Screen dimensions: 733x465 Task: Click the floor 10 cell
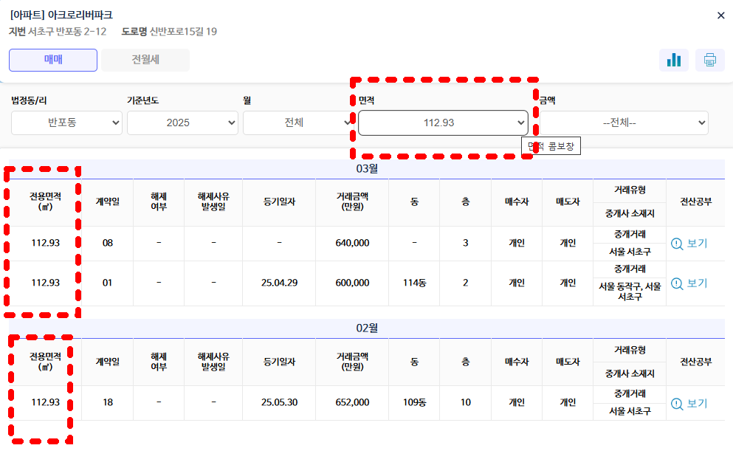pos(466,402)
